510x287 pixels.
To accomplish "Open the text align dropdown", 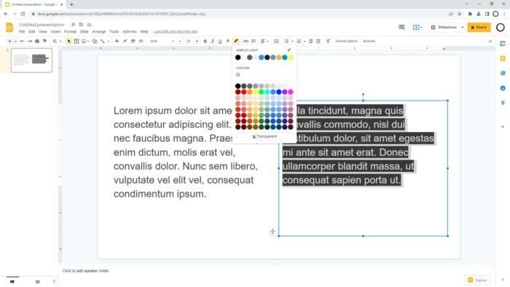I will (x=264, y=42).
